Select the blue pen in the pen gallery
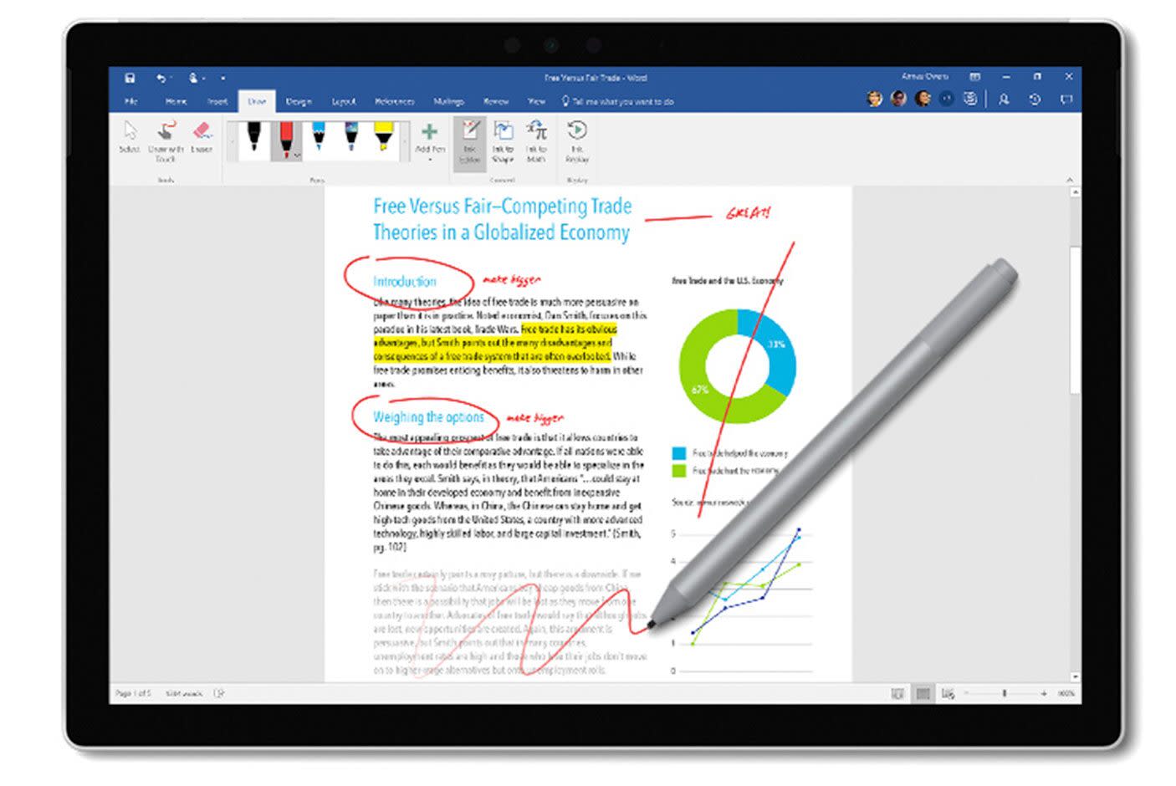This screenshot has width=1176, height=786. coord(318,136)
